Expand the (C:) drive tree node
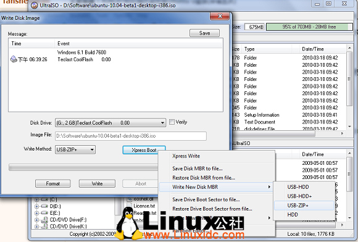Image resolution: width=358 pixels, height=242 pixels. coord(36,200)
